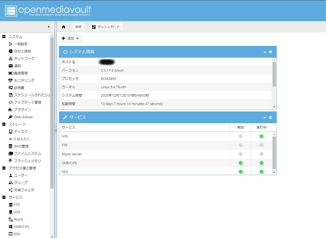This screenshot has width=326, height=238.
Task: Collapse the システム情報 panel
Action: (265, 52)
